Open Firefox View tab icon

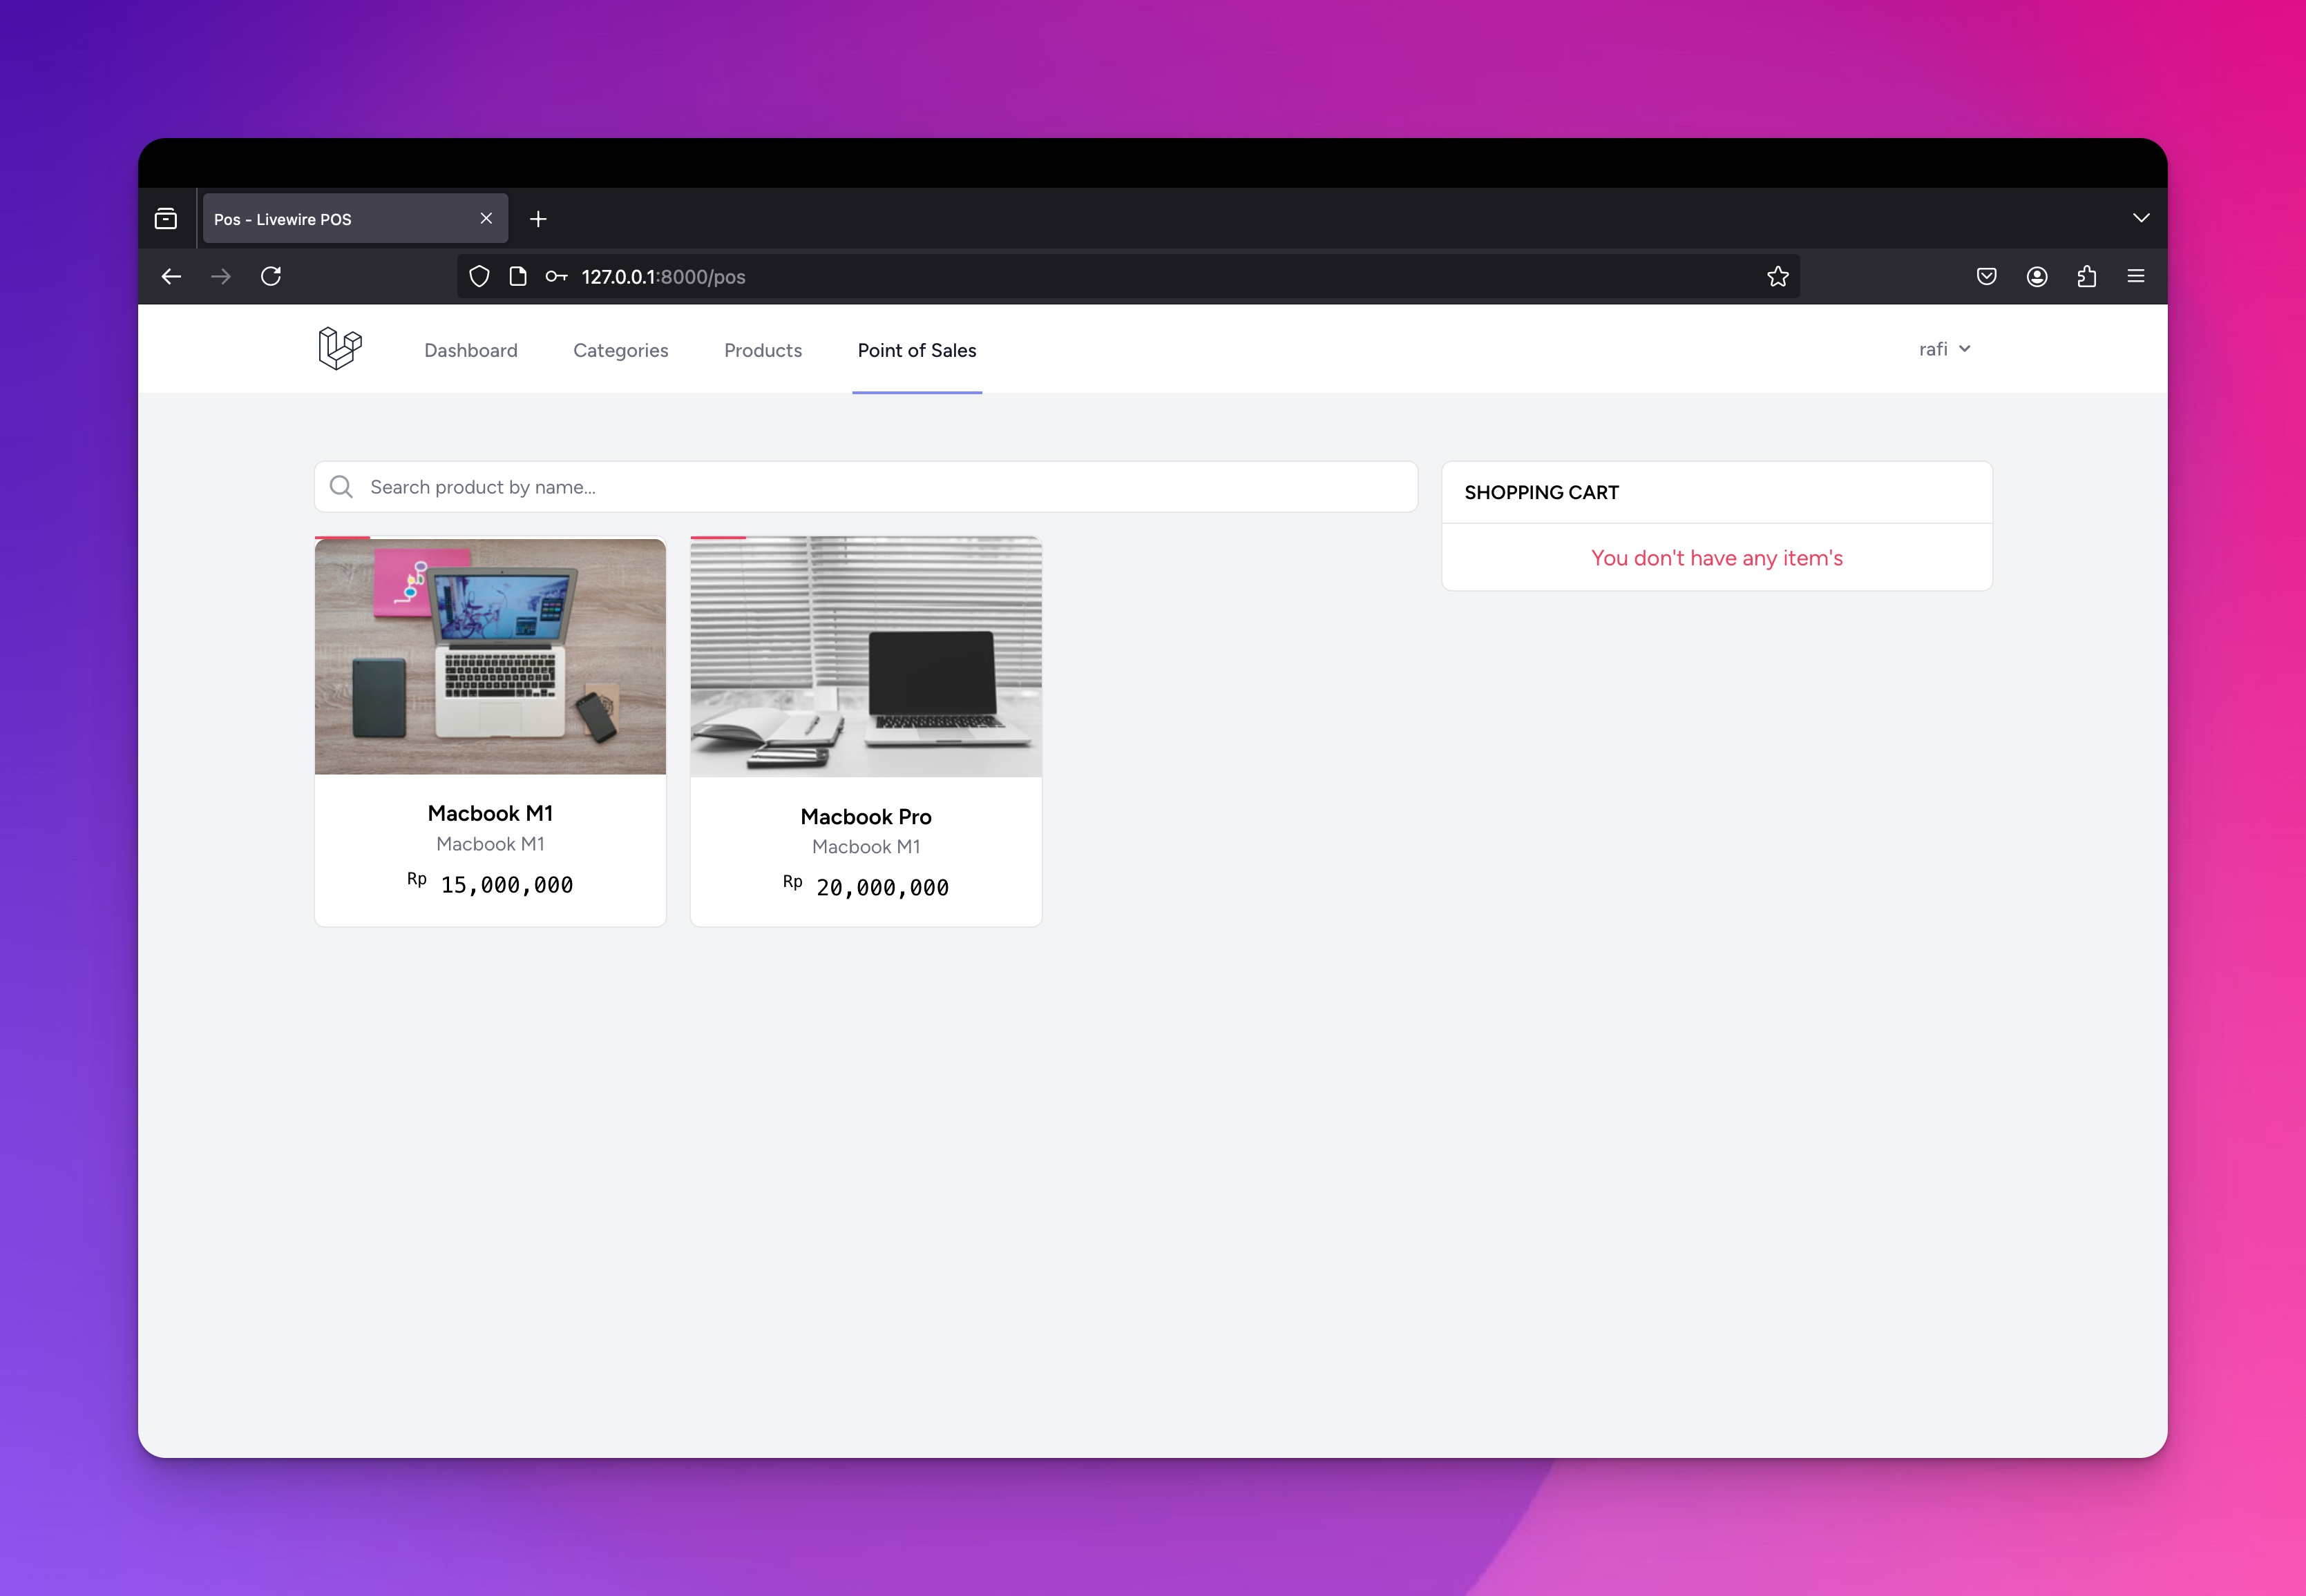(166, 219)
